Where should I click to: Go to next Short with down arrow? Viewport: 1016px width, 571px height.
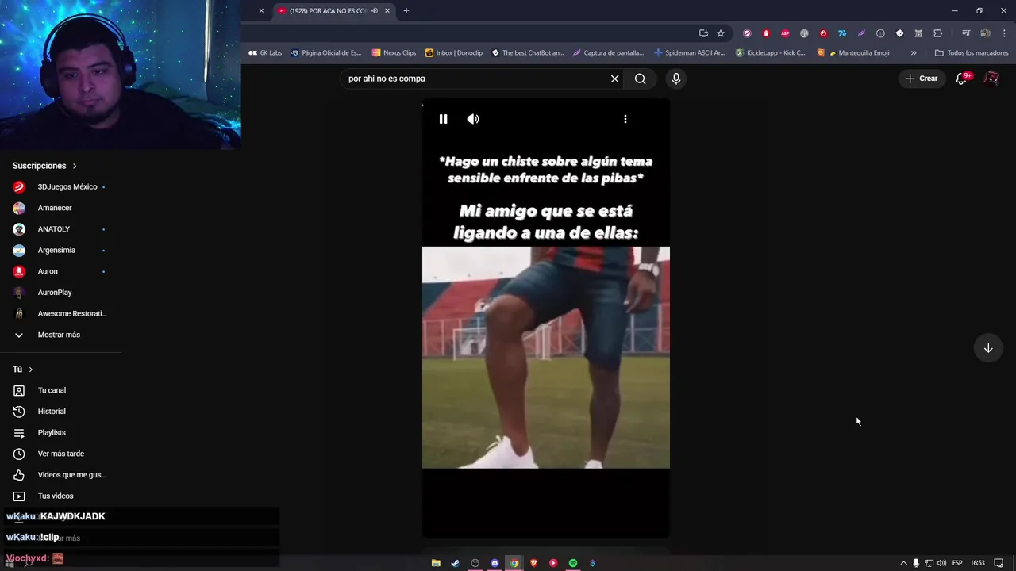pos(988,348)
